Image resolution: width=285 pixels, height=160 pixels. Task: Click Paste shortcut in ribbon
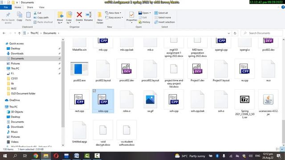[43, 22]
